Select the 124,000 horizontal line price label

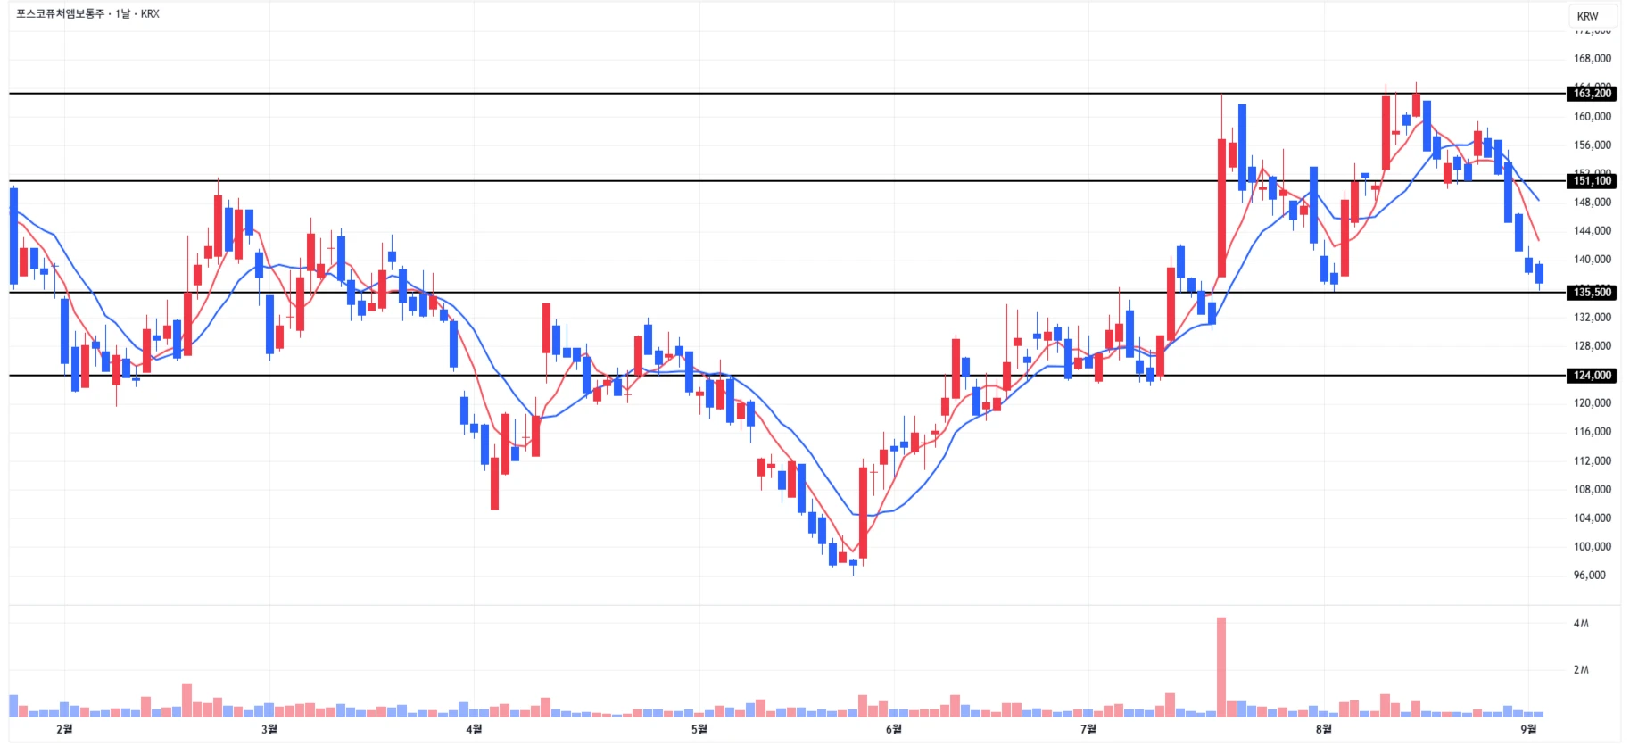point(1592,376)
